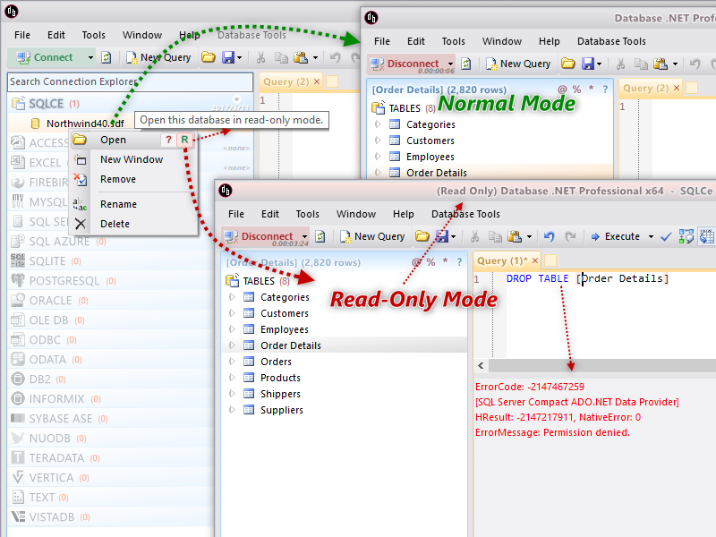
Task: Click the open folder icon in the Read Only window
Action: pyautogui.click(x=422, y=236)
